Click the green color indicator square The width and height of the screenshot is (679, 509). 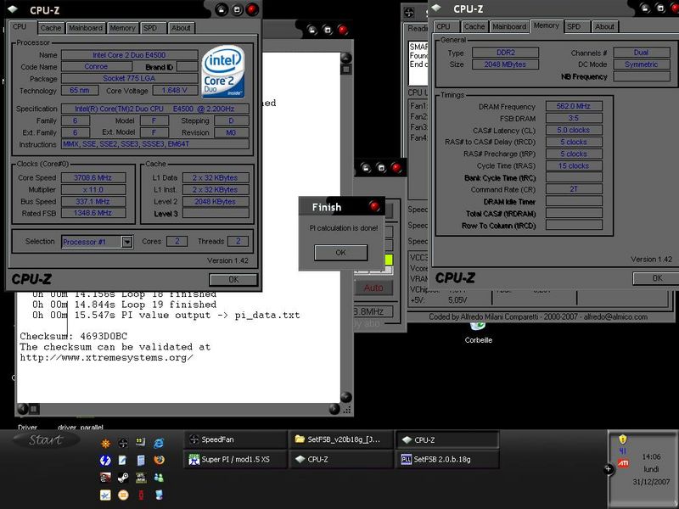389,260
